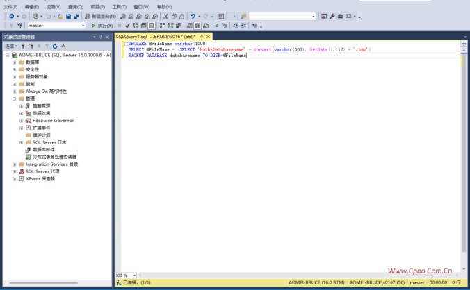Click the decrease indent icon
This screenshot has width=470, height=290.
point(235,26)
